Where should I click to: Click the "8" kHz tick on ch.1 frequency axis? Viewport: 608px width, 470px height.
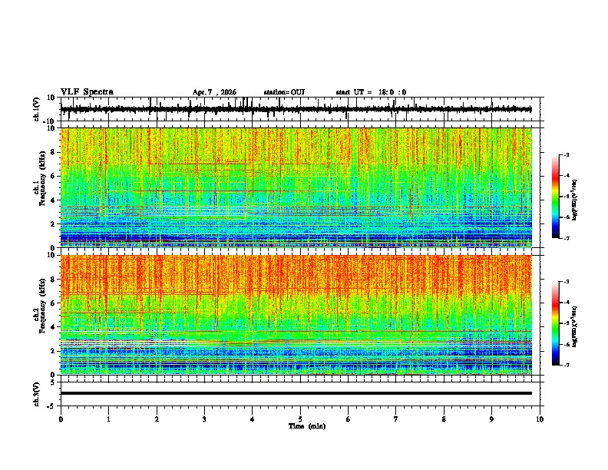(54, 152)
